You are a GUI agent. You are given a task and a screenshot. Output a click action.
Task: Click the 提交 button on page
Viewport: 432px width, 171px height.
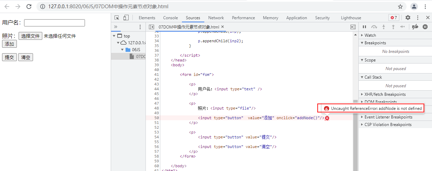[x=9, y=57]
